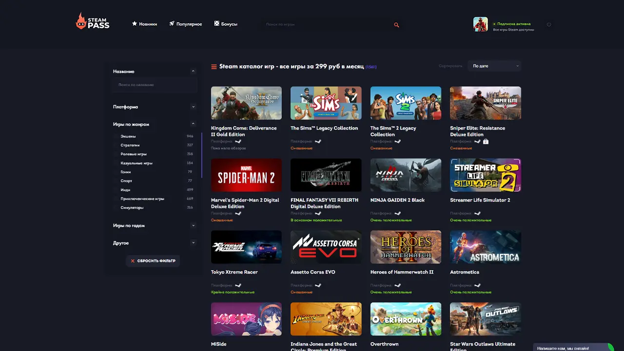Open the Indiana Jones cover thumbnail
624x351 pixels.
click(x=326, y=319)
